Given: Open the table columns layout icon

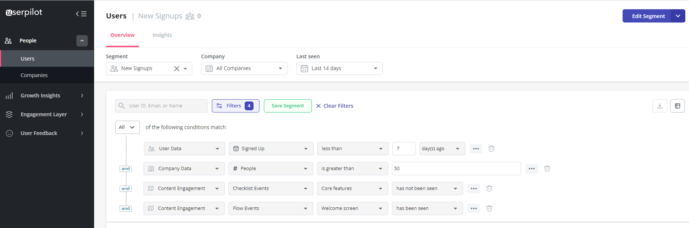Looking at the screenshot, I should [x=678, y=106].
